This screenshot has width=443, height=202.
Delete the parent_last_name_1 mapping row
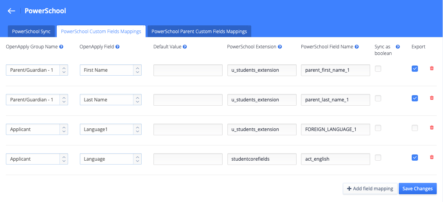(x=431, y=98)
